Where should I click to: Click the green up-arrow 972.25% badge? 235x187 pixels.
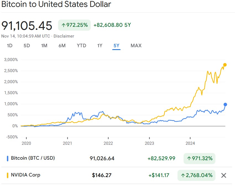coord(74,25)
